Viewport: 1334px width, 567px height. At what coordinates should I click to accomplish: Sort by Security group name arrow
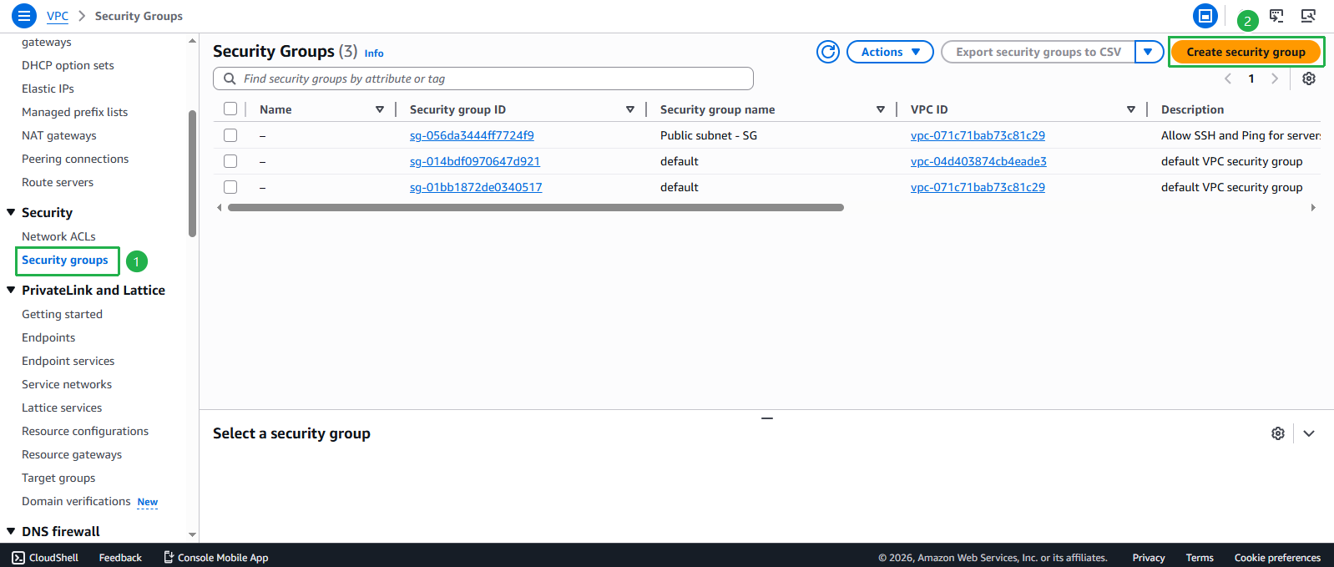(881, 109)
